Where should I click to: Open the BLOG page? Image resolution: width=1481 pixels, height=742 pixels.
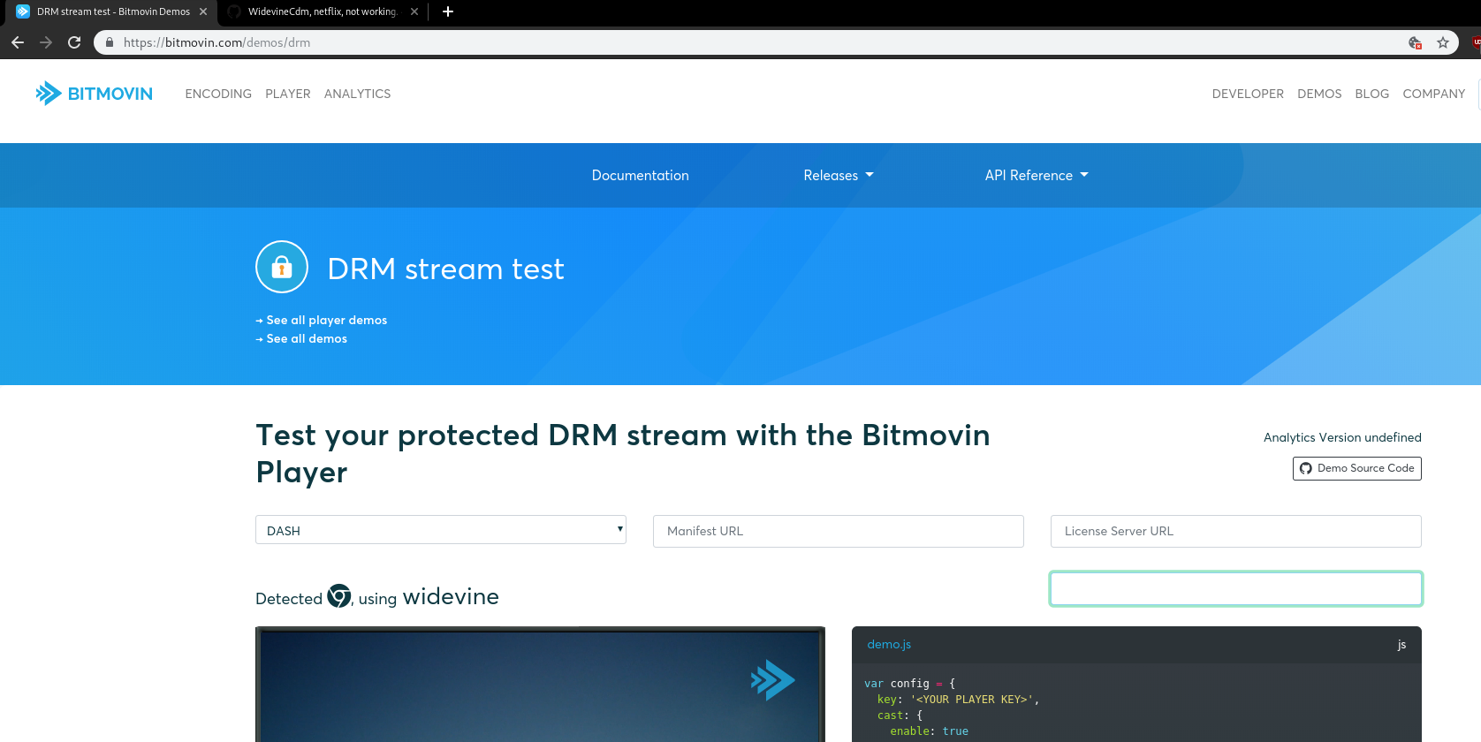point(1371,94)
